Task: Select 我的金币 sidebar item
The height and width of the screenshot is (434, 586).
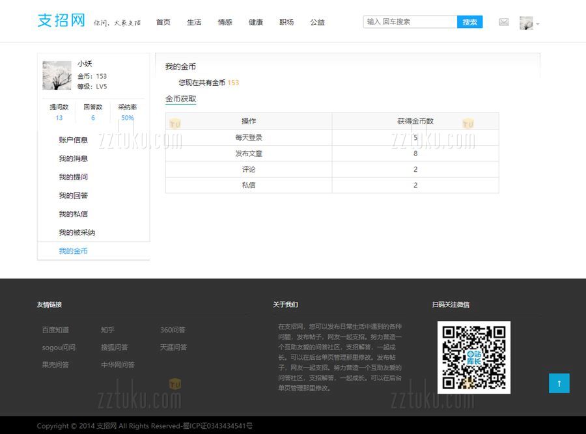Action: click(x=73, y=251)
